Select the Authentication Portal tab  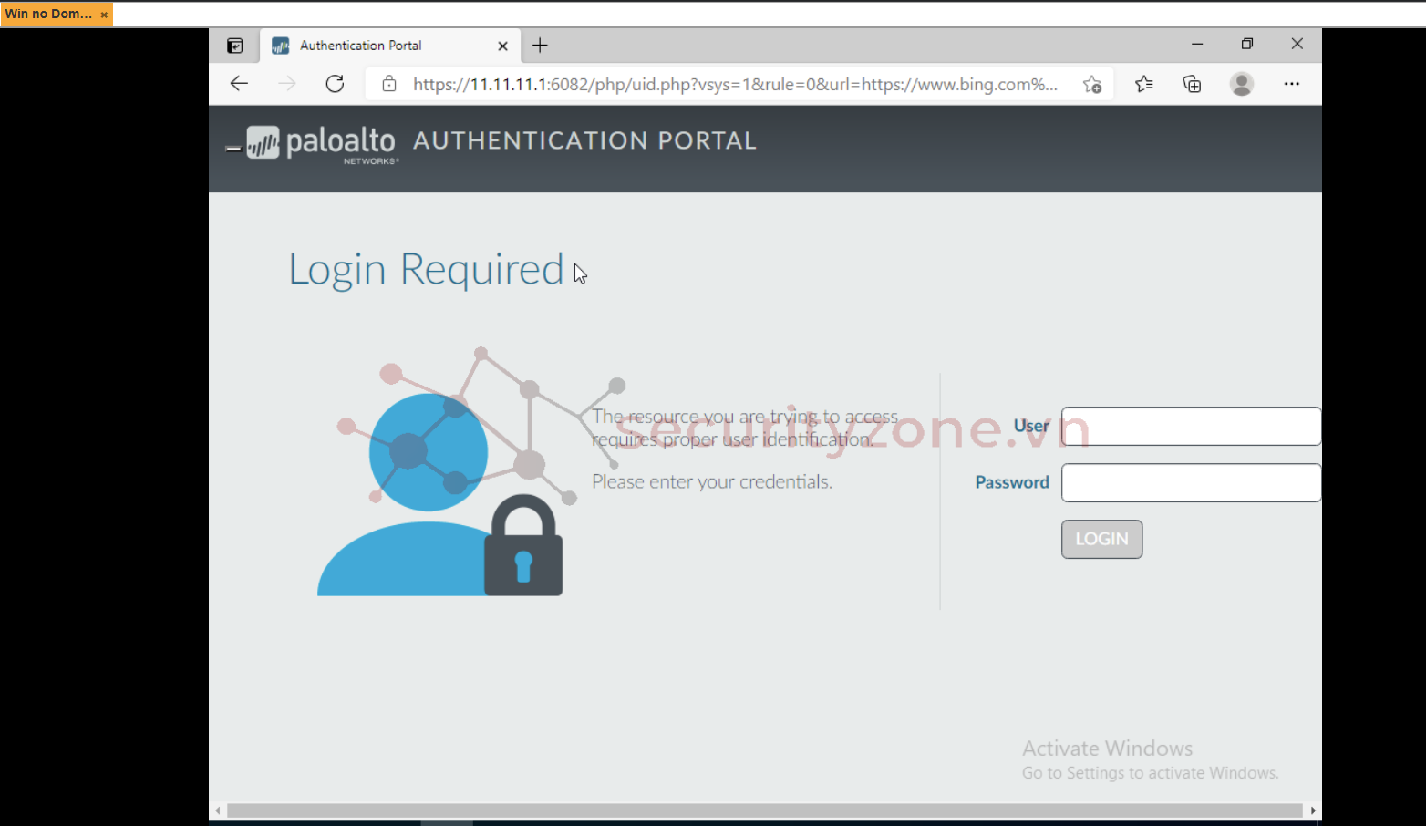374,46
